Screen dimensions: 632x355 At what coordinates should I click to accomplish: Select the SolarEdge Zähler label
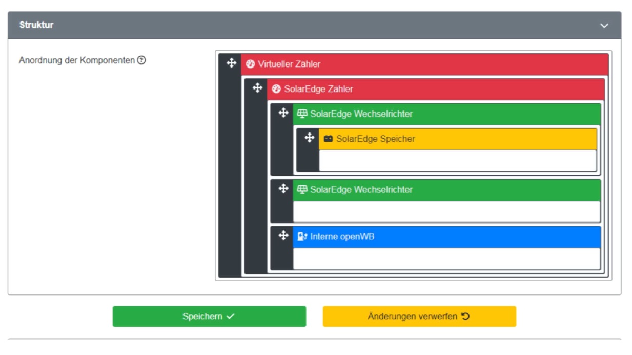tap(318, 89)
